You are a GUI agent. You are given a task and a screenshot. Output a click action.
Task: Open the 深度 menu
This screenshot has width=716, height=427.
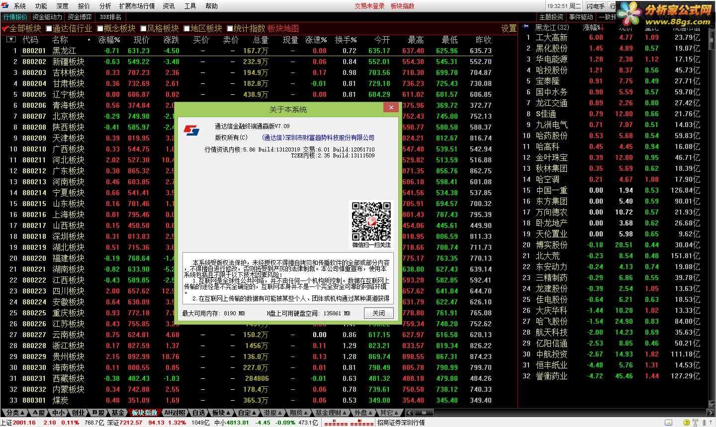[x=63, y=6]
